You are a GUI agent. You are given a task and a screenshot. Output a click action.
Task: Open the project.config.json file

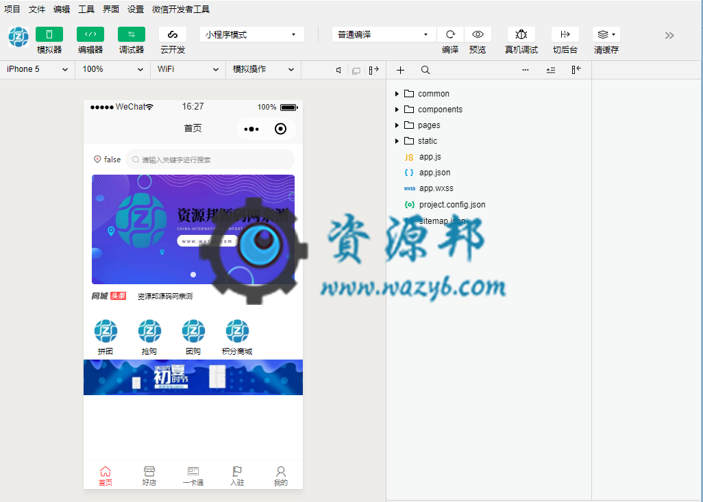tap(445, 204)
